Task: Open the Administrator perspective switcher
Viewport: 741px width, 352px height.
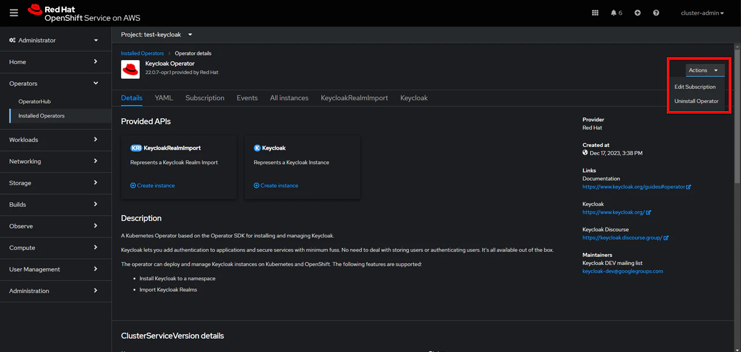Action: point(56,41)
